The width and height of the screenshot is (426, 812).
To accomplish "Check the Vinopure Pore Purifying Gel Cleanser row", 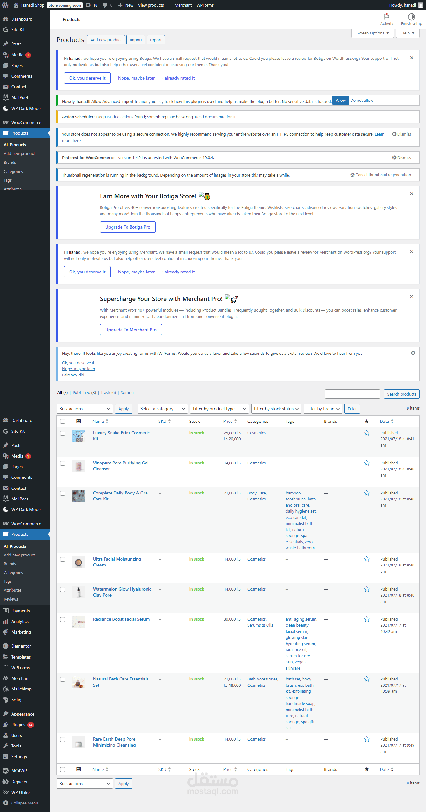I will pos(63,463).
